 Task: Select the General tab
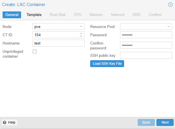[x=12, y=15]
